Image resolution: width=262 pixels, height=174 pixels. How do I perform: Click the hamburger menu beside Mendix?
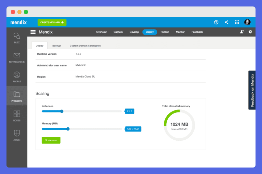click(x=33, y=32)
